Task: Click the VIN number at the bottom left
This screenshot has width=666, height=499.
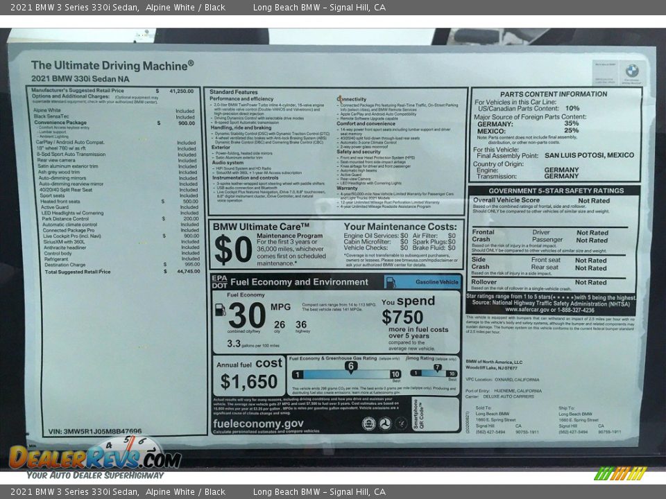Action: click(95, 431)
